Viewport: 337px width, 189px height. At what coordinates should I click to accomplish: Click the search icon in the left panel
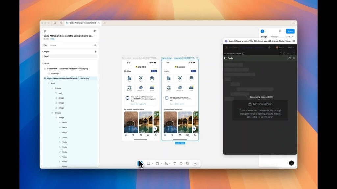pos(95,45)
